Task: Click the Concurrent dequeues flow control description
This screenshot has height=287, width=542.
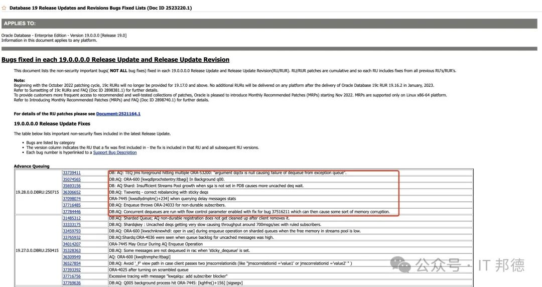Action: 249,212
